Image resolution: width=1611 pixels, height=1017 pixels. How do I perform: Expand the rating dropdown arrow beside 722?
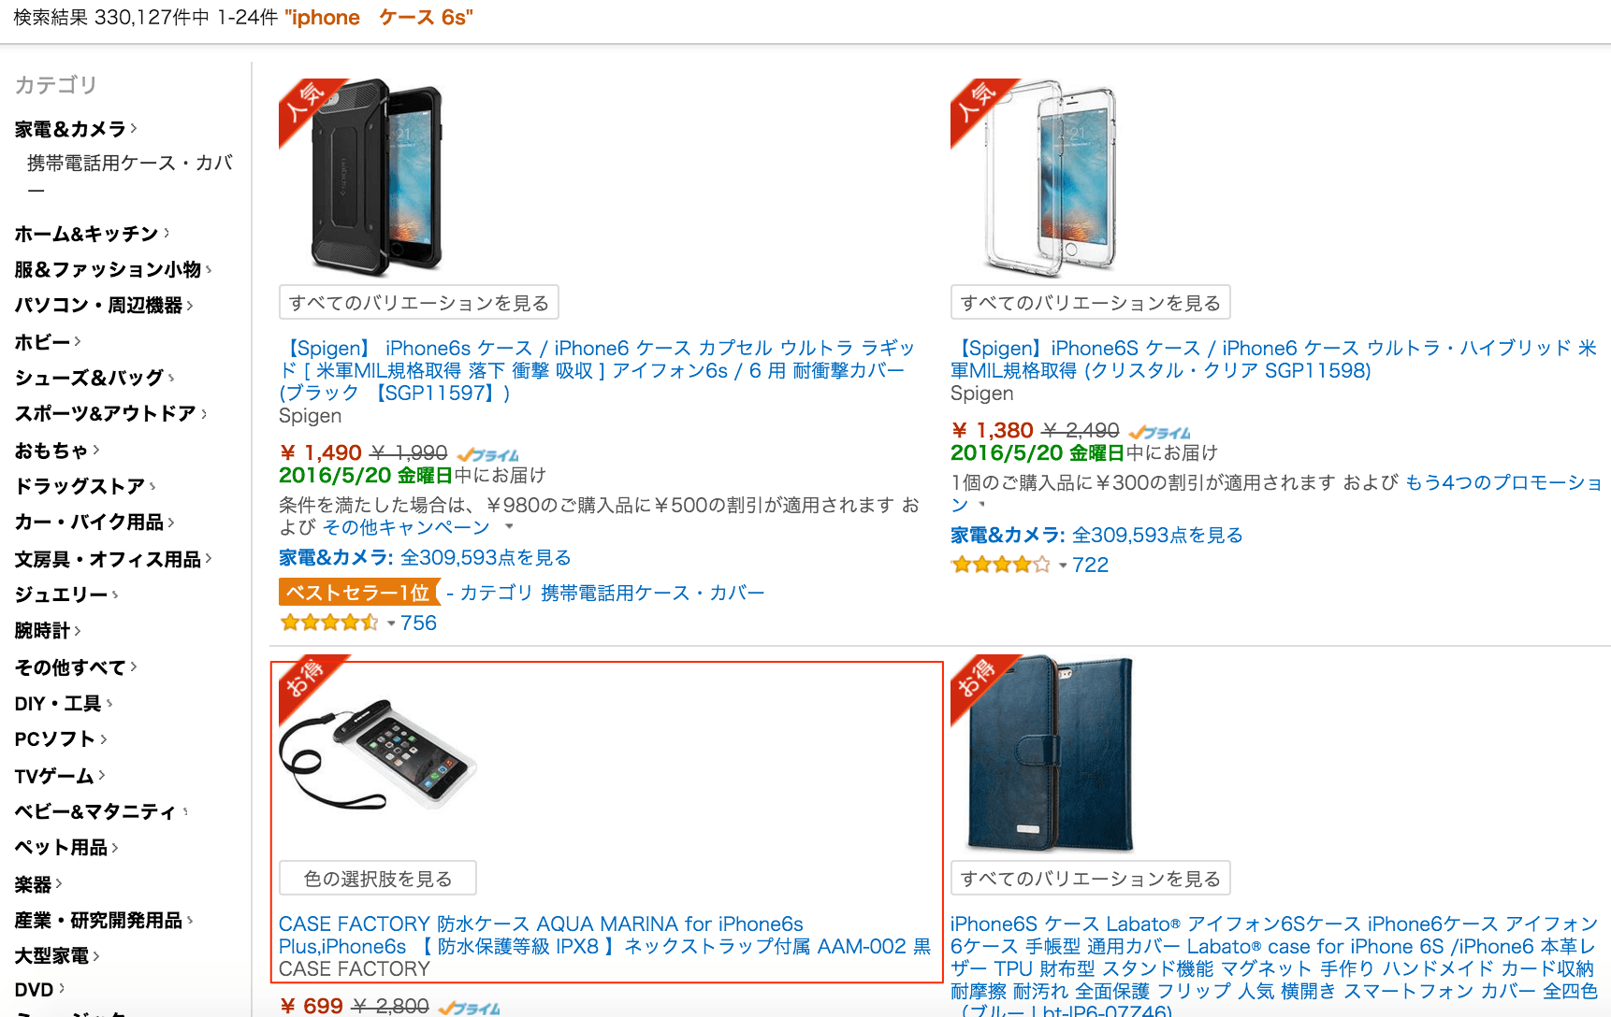pos(1063,566)
